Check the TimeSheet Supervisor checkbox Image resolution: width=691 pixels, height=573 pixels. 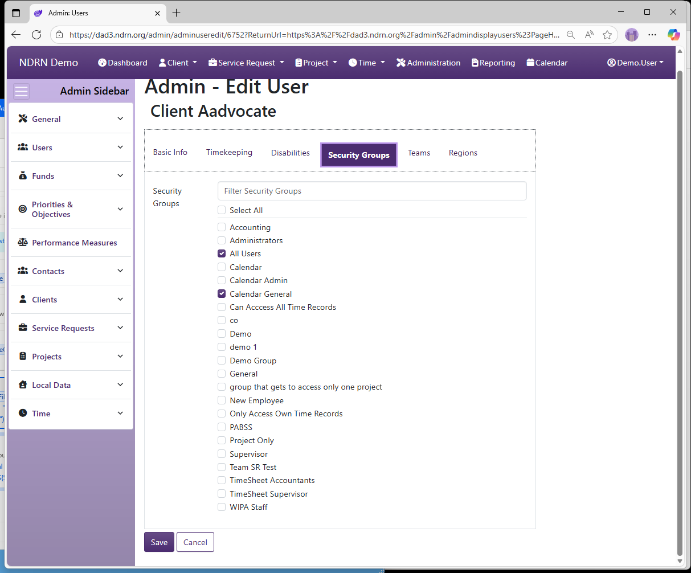[222, 494]
